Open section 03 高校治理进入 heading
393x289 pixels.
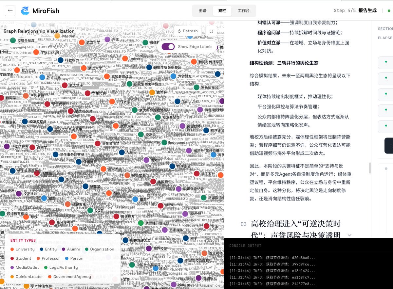click(296, 229)
